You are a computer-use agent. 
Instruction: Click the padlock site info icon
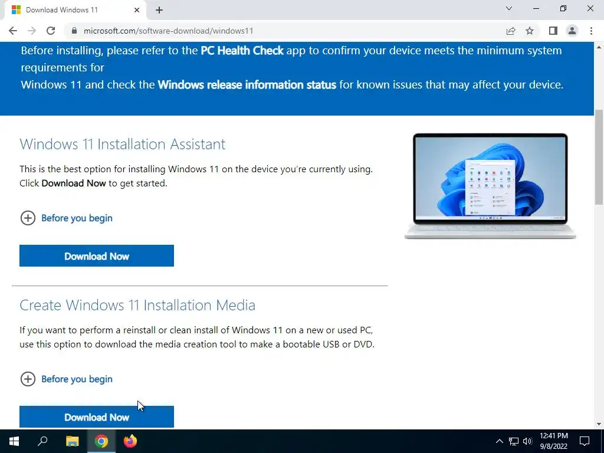tap(74, 31)
